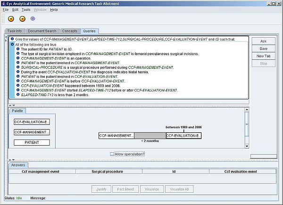Open the Concepts tab
Screen dimensions: 283x205
pos(69,31)
